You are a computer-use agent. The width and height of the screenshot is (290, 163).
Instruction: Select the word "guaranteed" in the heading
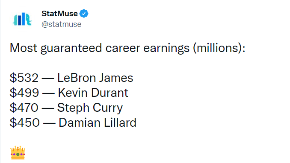[x=71, y=48]
